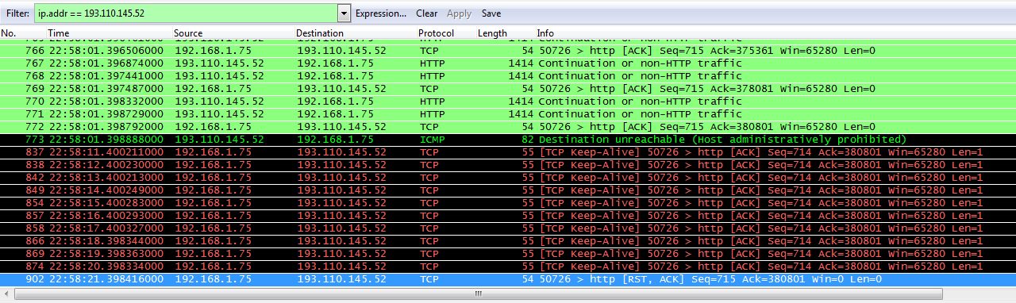
Task: Select packet 767 HTTP continuation row
Action: point(508,63)
